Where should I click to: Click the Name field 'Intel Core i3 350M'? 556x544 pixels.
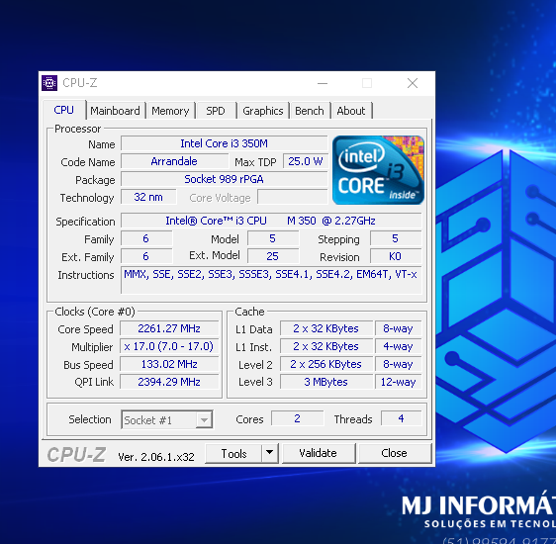[x=225, y=143]
